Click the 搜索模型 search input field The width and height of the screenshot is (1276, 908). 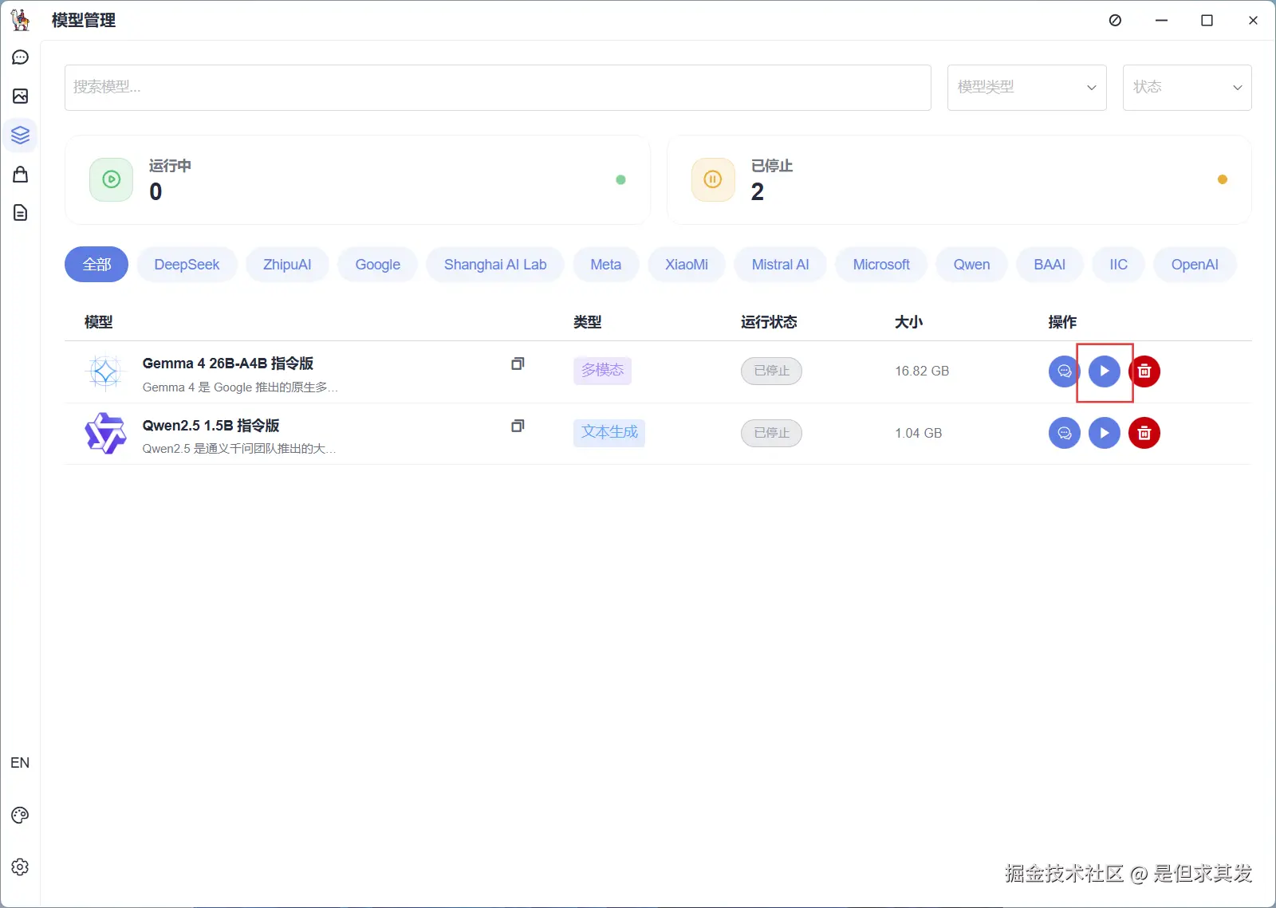point(497,88)
